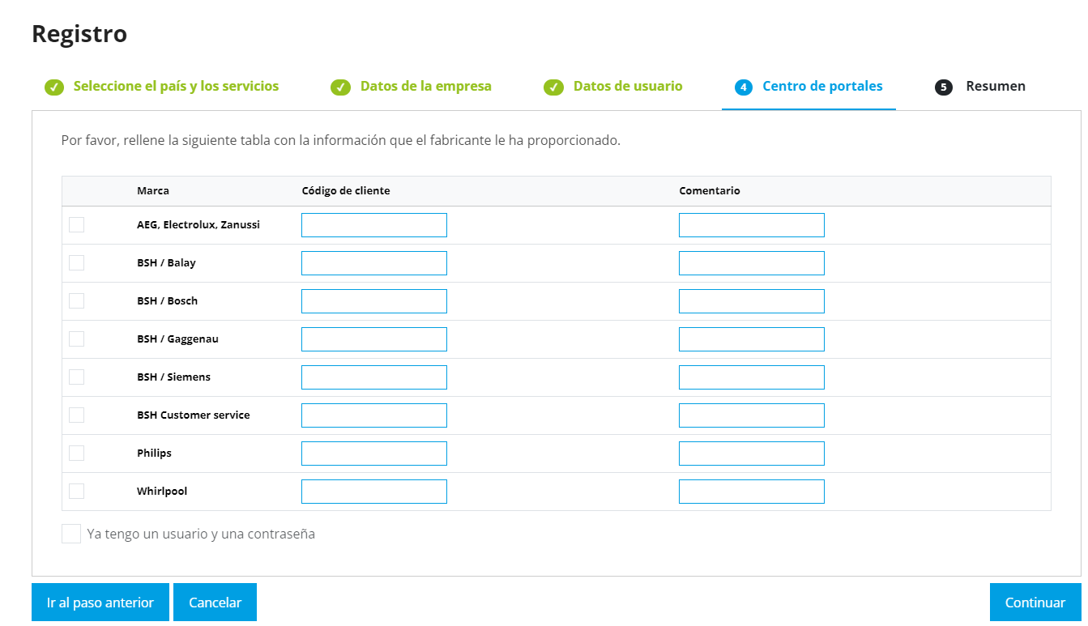This screenshot has height=626, width=1088.
Task: Open 'Seleccione el país y los servicios' step
Action: click(176, 86)
